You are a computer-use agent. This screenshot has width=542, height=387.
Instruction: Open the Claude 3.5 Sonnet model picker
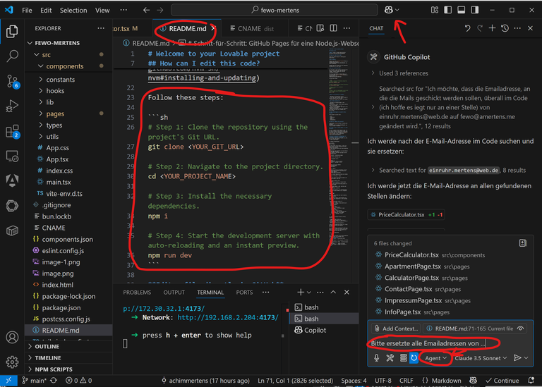point(481,358)
